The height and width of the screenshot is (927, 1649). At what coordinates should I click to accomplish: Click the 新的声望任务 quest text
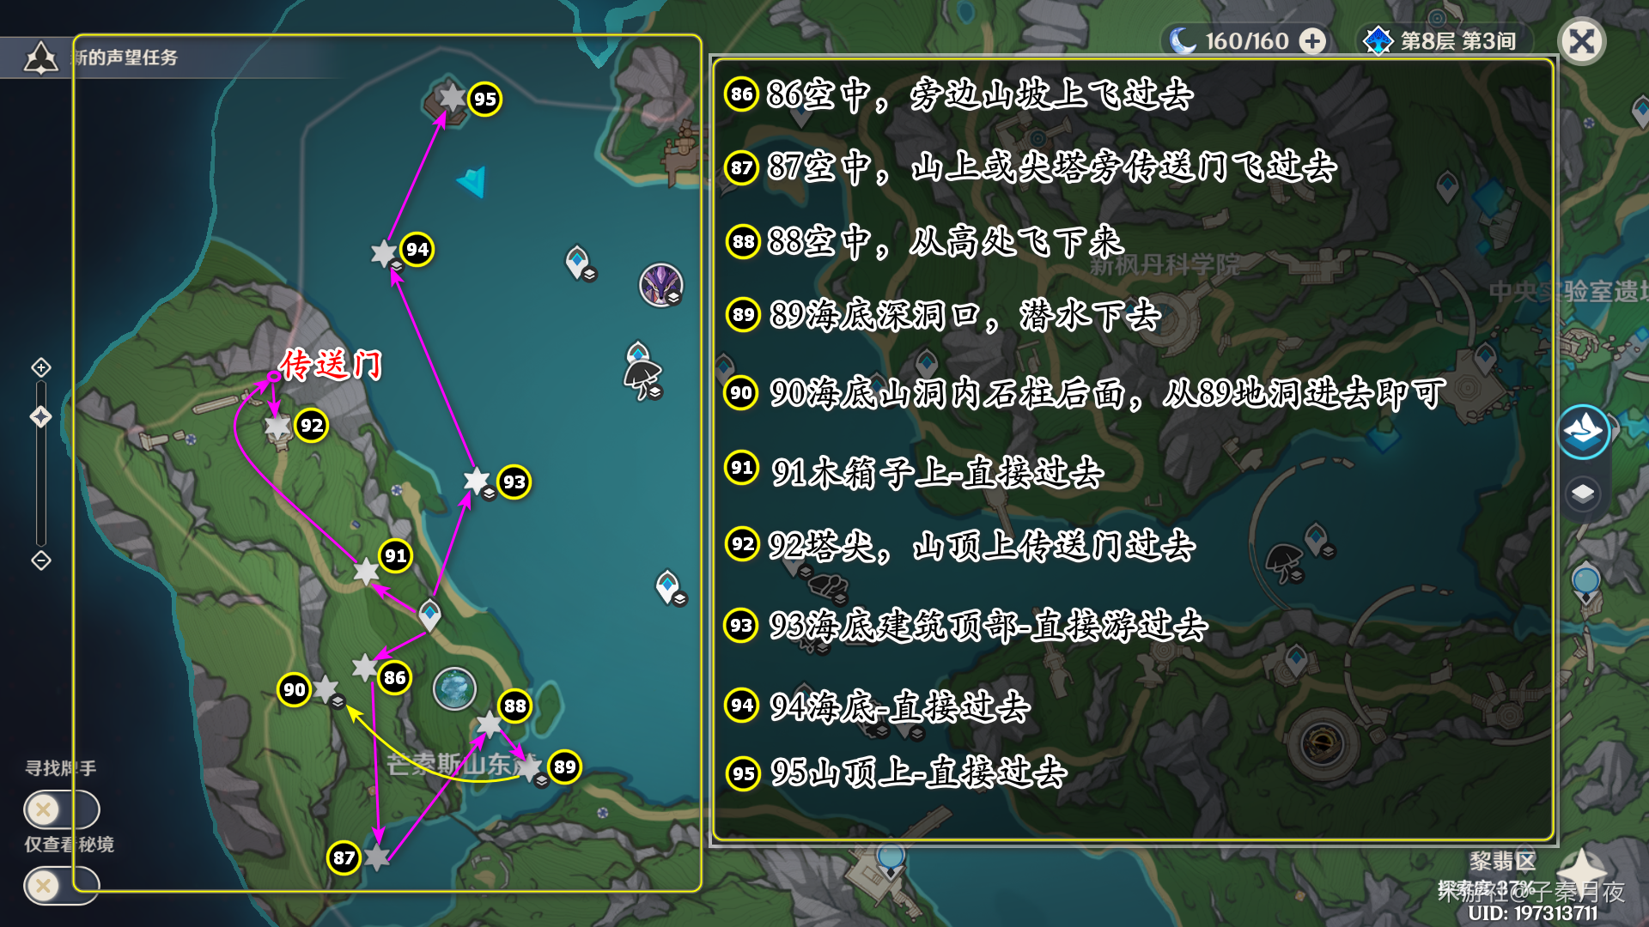125,58
